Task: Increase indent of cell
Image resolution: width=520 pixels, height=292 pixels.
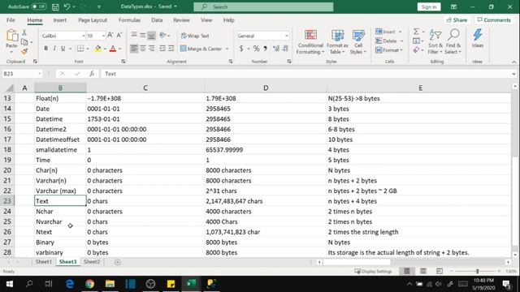Action: tap(171, 49)
